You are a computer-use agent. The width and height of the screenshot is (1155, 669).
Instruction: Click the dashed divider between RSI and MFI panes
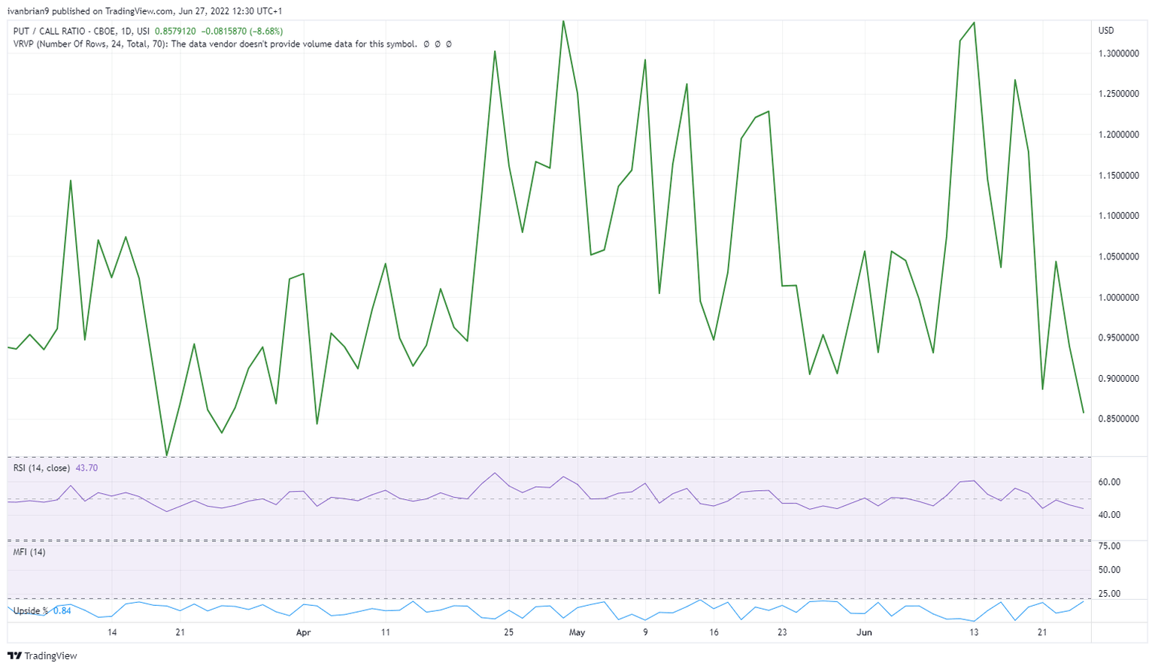click(x=549, y=540)
